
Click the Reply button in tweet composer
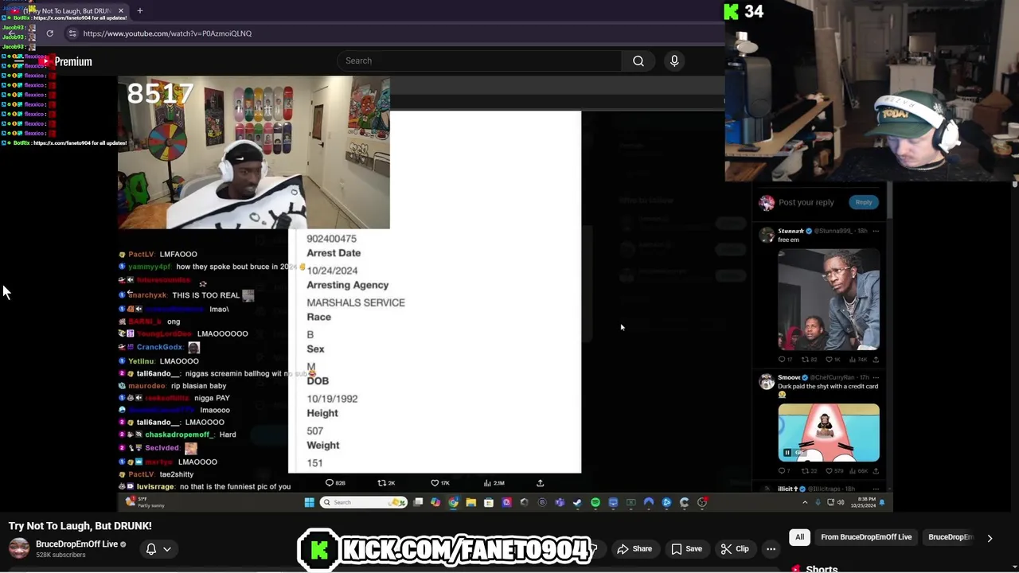coord(864,202)
